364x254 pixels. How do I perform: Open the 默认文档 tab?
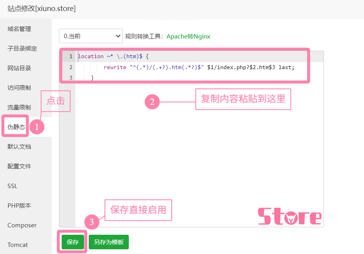tap(19, 147)
